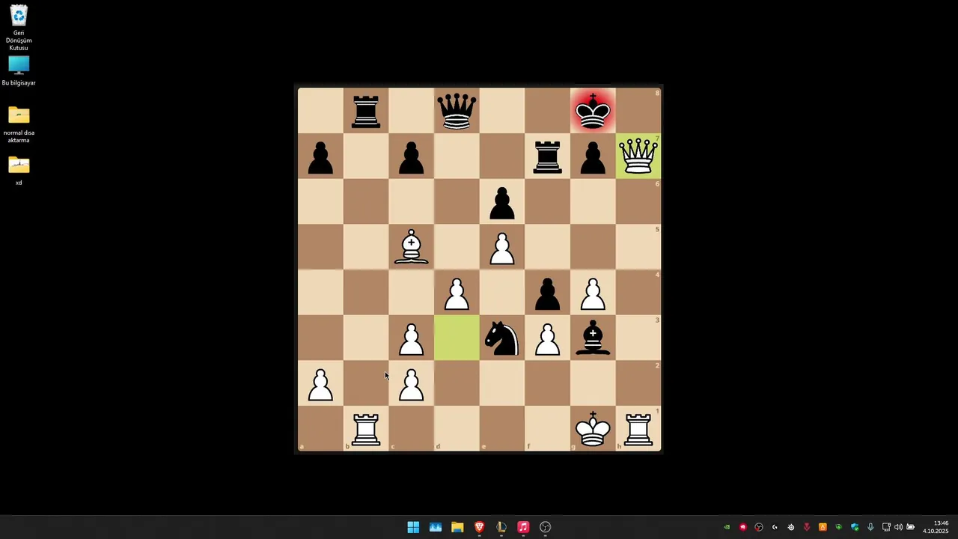Select the black rook on f7
The image size is (958, 539).
(547, 157)
